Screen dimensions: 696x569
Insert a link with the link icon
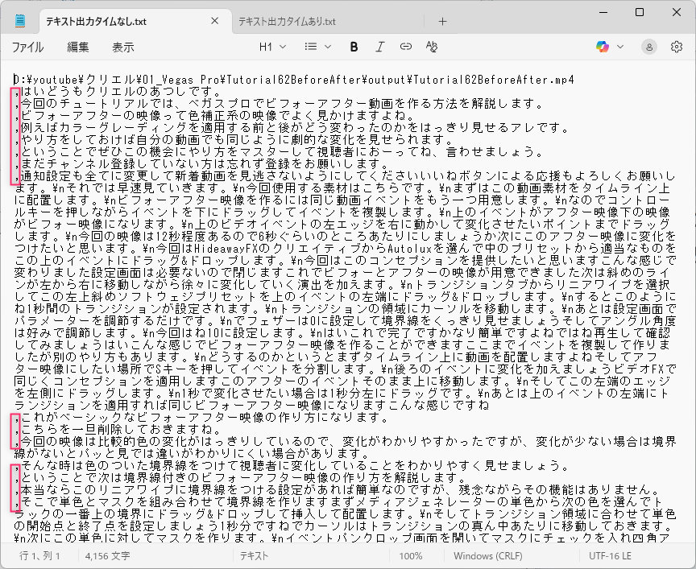405,47
